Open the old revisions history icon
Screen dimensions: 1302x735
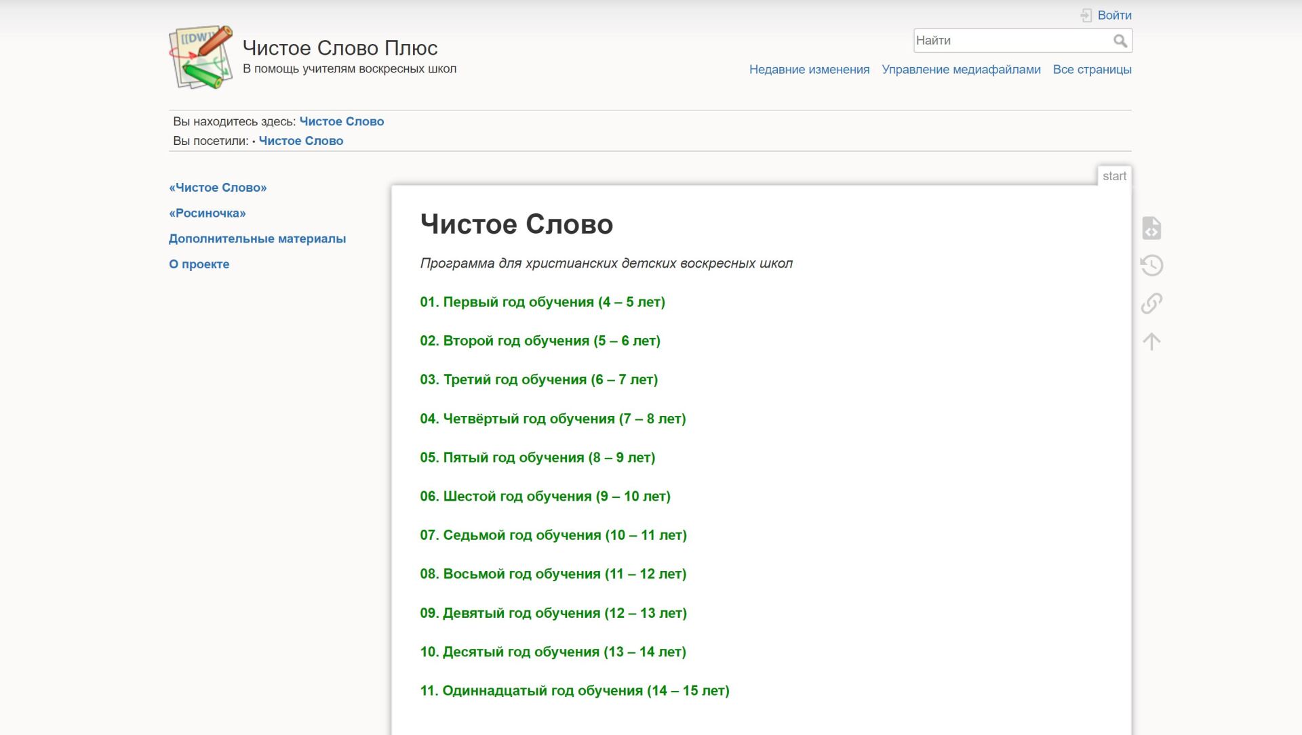(1151, 266)
